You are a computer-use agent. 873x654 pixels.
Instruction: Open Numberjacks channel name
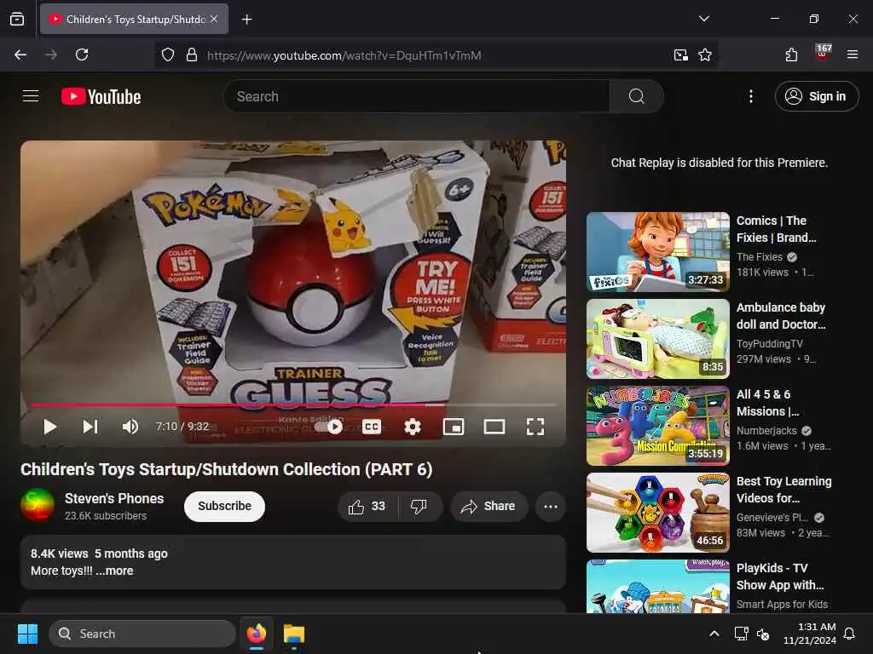[766, 430]
